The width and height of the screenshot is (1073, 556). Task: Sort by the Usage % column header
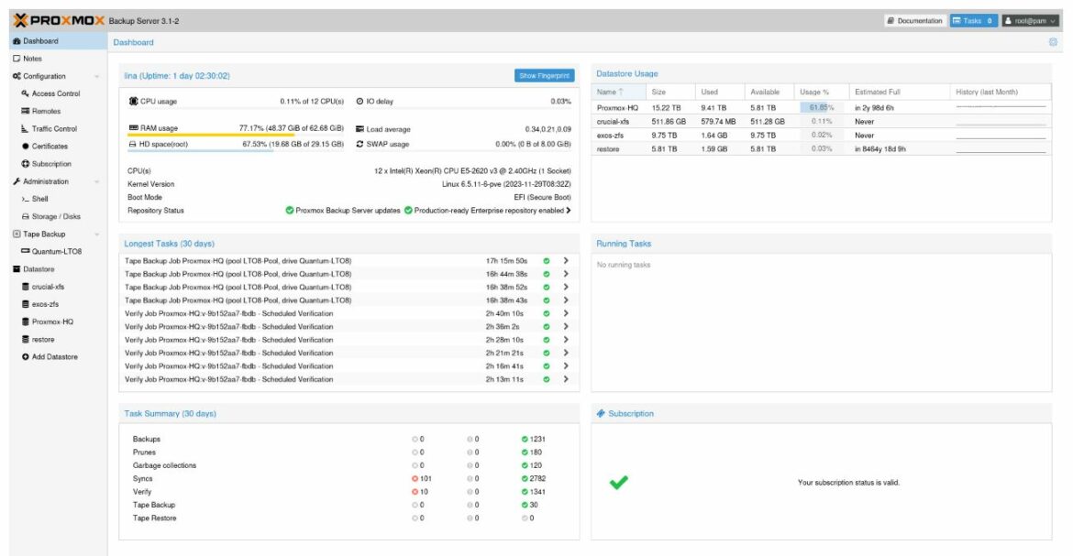pos(821,93)
